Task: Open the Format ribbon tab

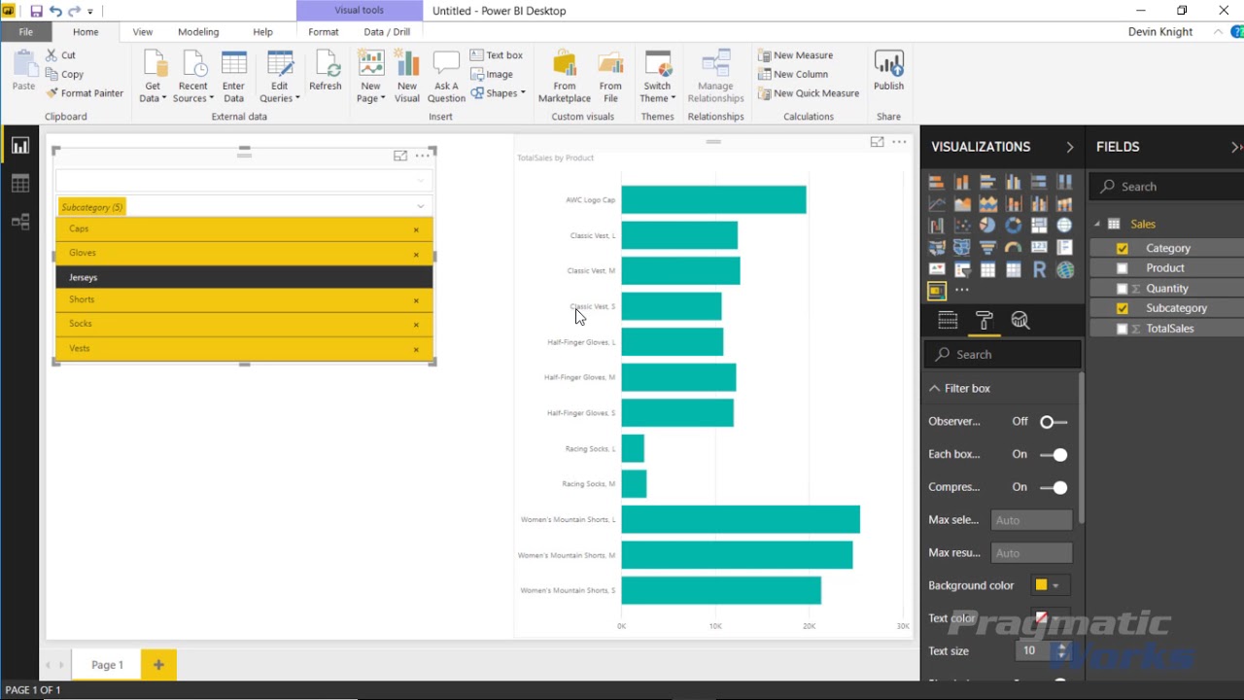Action: click(324, 32)
